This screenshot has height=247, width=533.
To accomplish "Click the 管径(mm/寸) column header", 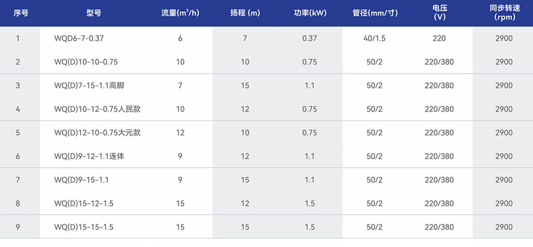I will coord(375,13).
